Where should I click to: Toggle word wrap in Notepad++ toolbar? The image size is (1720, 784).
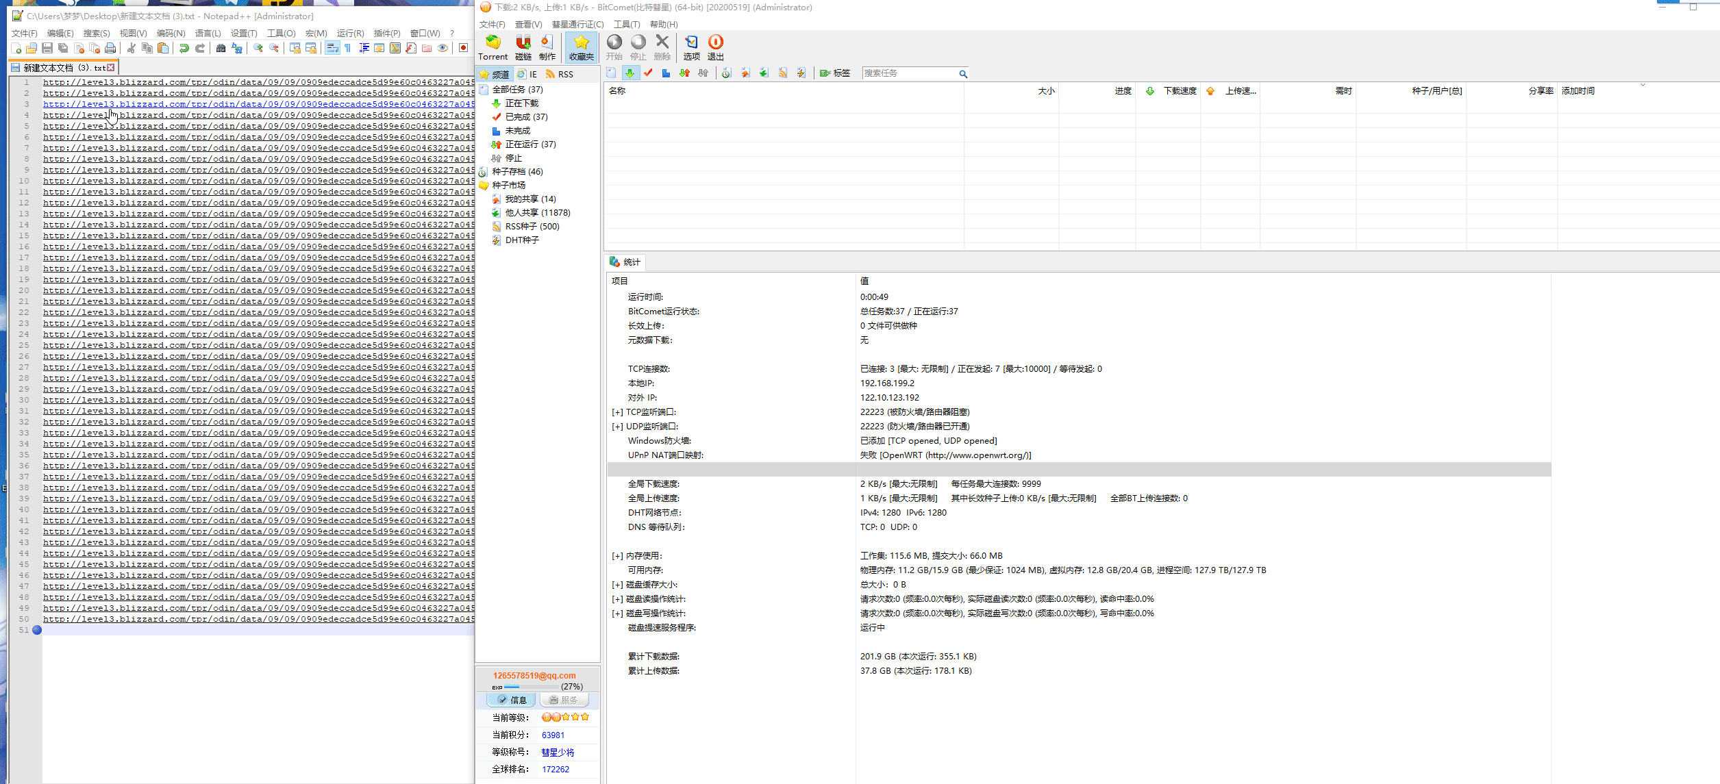(332, 48)
